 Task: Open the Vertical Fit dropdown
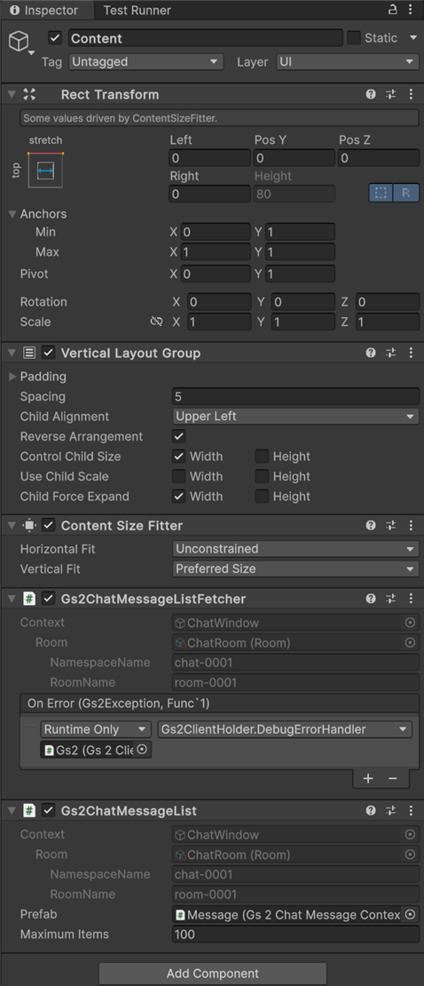point(296,569)
